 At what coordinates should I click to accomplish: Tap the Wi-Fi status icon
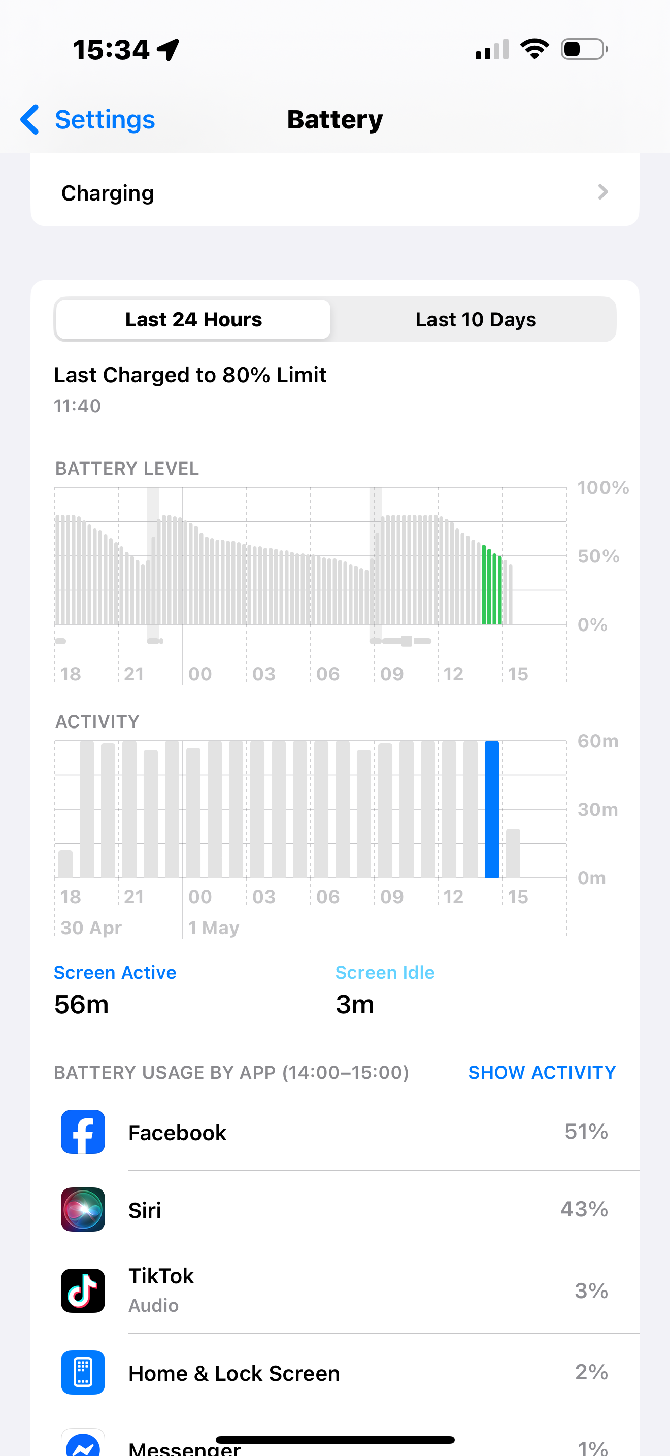pos(534,49)
